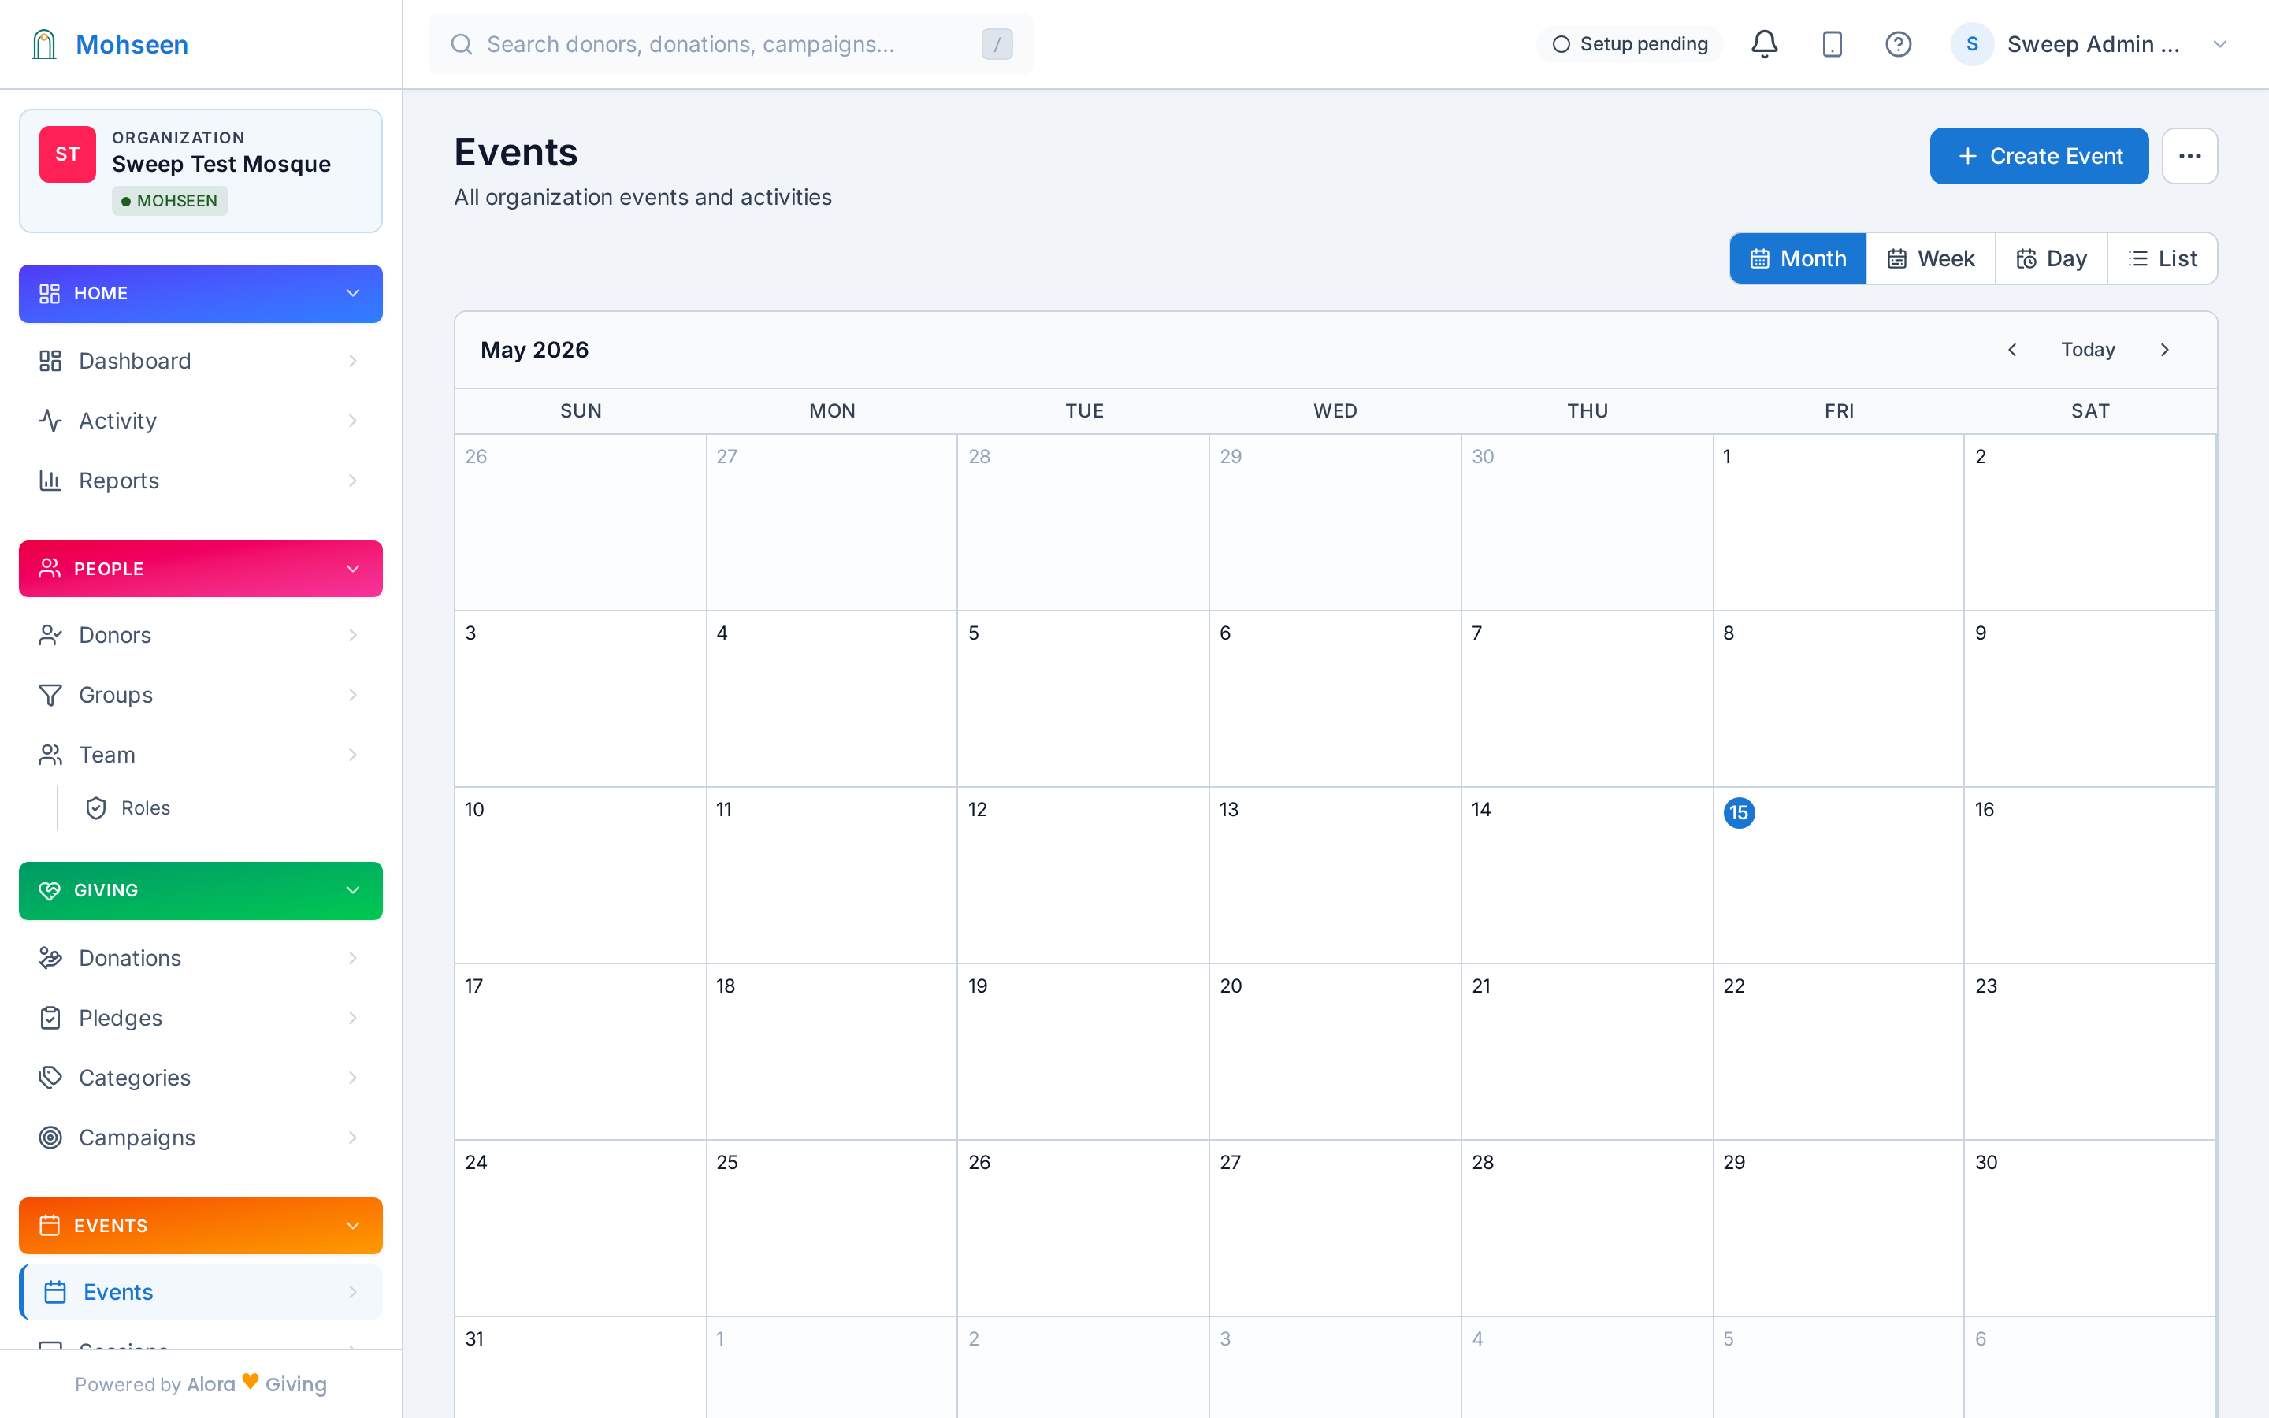
Task: Click the Pledges clipboard icon
Action: (x=50, y=1018)
